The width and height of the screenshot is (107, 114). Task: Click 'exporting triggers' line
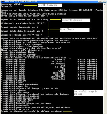14,90
